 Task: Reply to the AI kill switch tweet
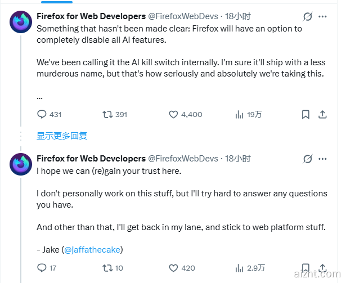[x=42, y=114]
